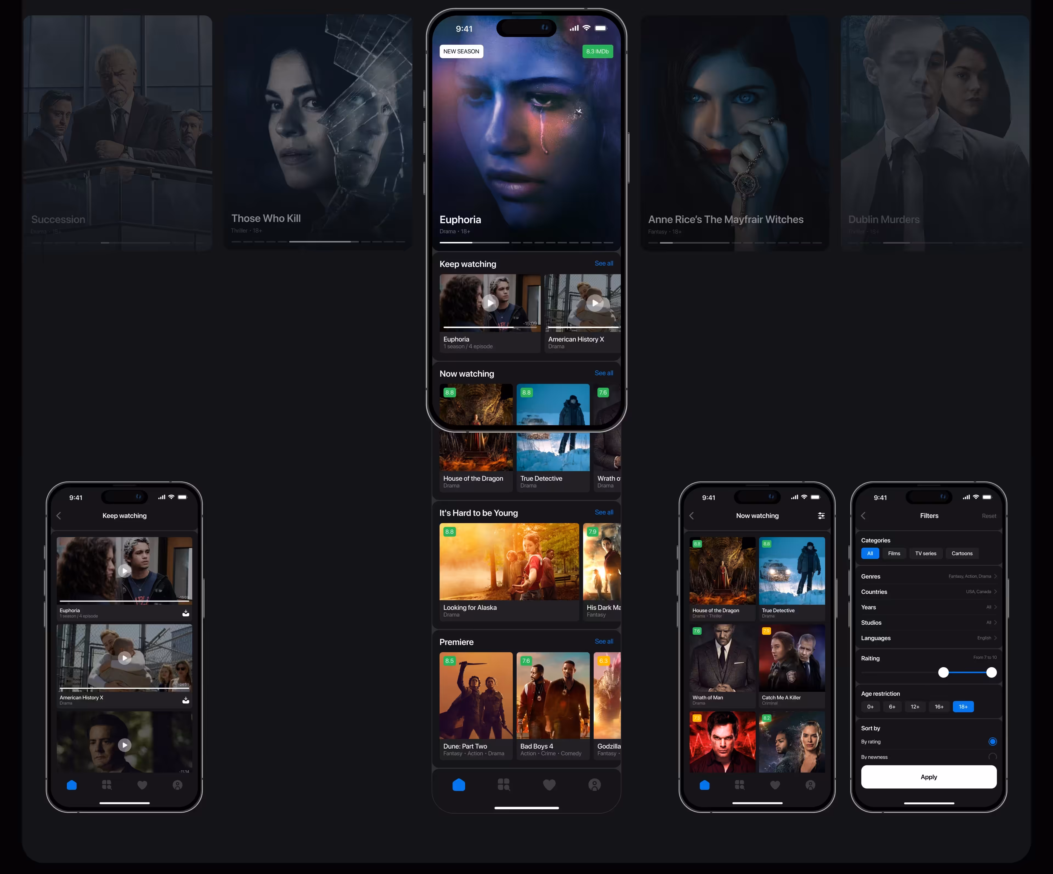
Task: Go back from Keep watching screen
Action: click(x=59, y=516)
